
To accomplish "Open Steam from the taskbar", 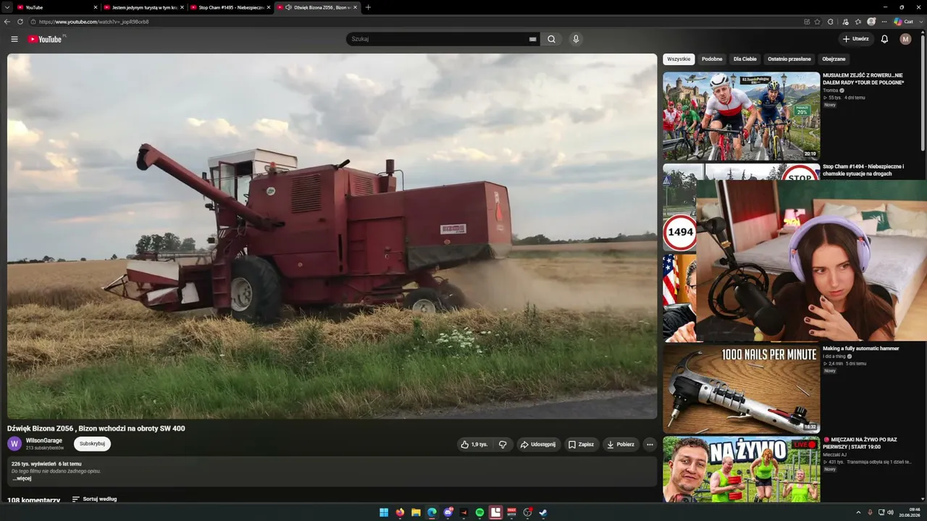I will pos(543,512).
